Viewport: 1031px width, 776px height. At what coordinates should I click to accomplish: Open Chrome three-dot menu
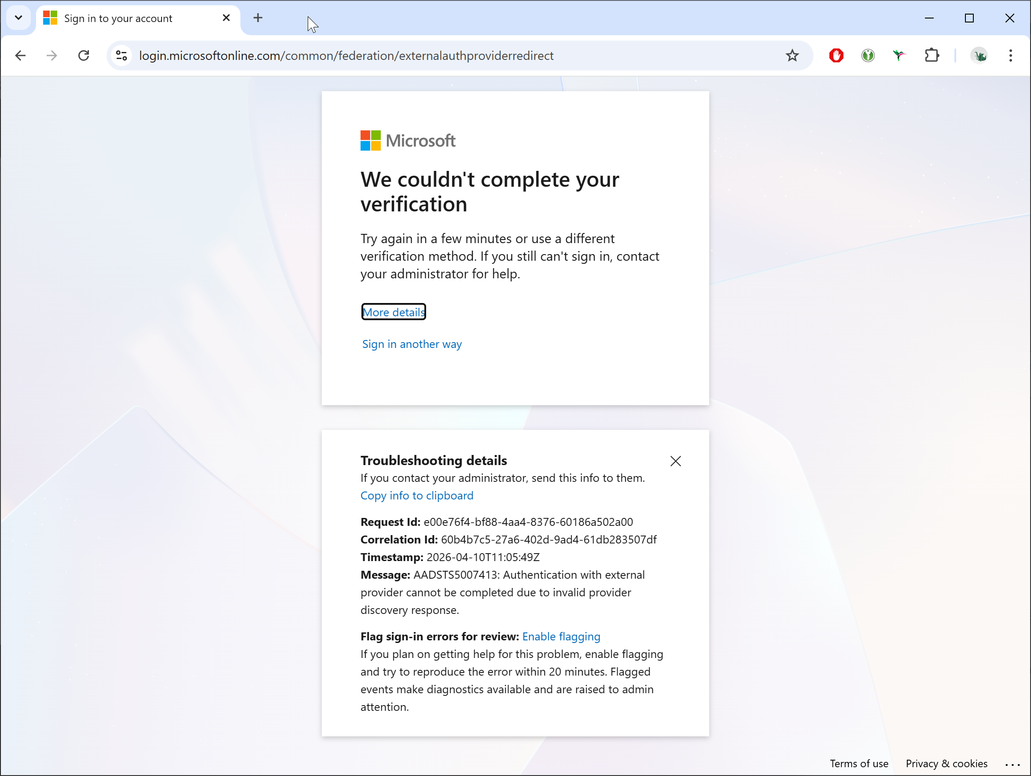point(1010,56)
